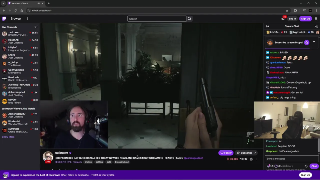Open Pikabooirl World of Warcraft channel
This screenshot has height=180, width=320.
point(20,123)
